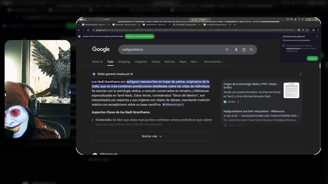328x184 pixels.
Task: Open the Chrome profile avatar icon
Action: point(314,30)
